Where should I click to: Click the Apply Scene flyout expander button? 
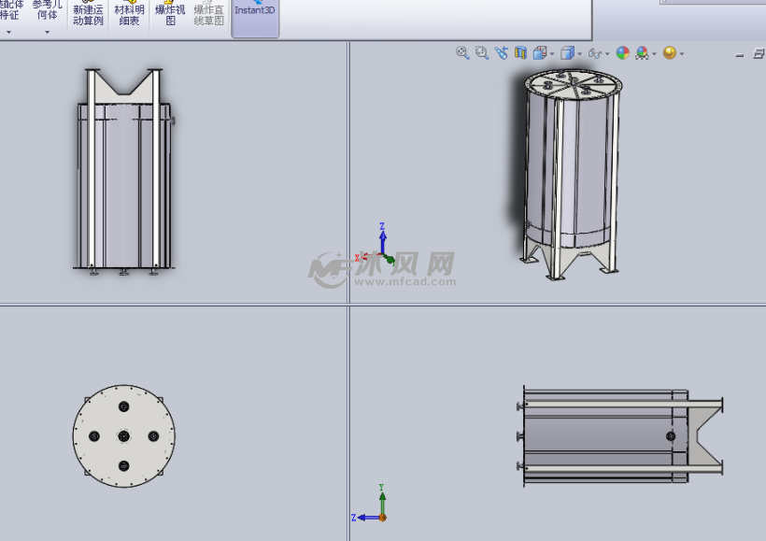click(653, 53)
